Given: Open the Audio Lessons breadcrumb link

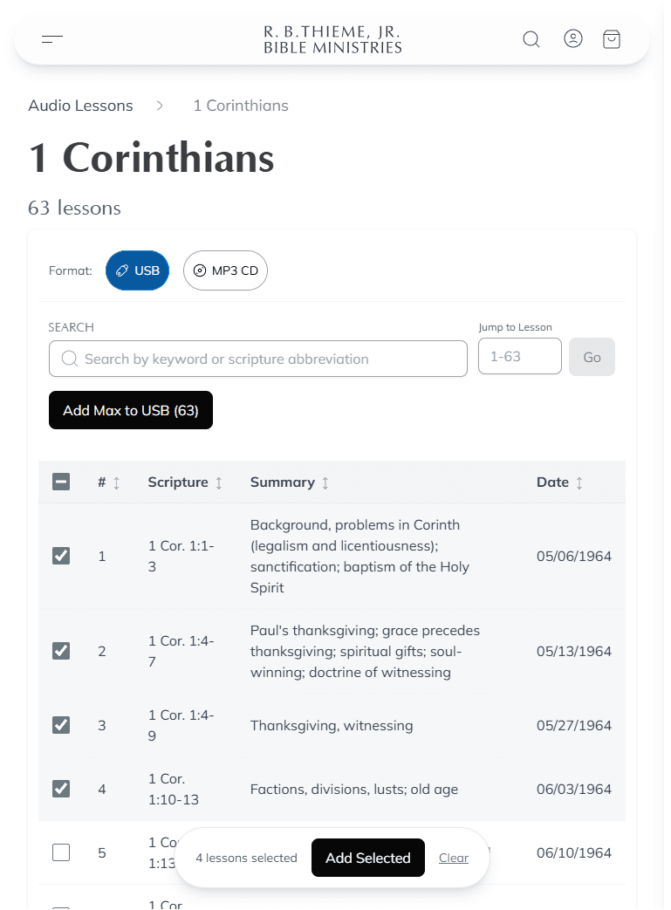Looking at the screenshot, I should 80,106.
